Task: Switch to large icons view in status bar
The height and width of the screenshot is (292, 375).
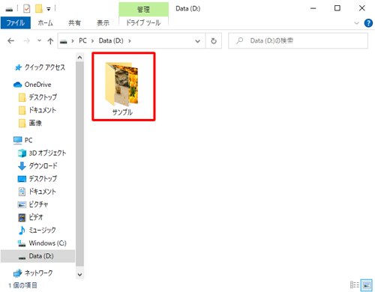Action: coord(366,285)
